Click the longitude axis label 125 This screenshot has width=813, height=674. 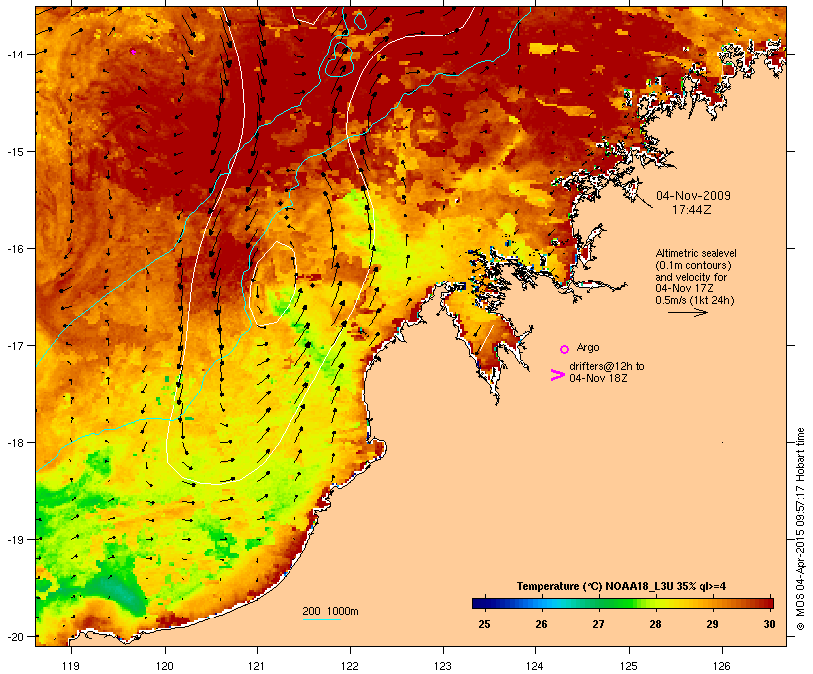[x=629, y=666]
